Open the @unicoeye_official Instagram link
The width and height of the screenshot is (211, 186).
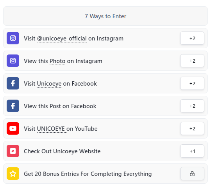(62, 39)
